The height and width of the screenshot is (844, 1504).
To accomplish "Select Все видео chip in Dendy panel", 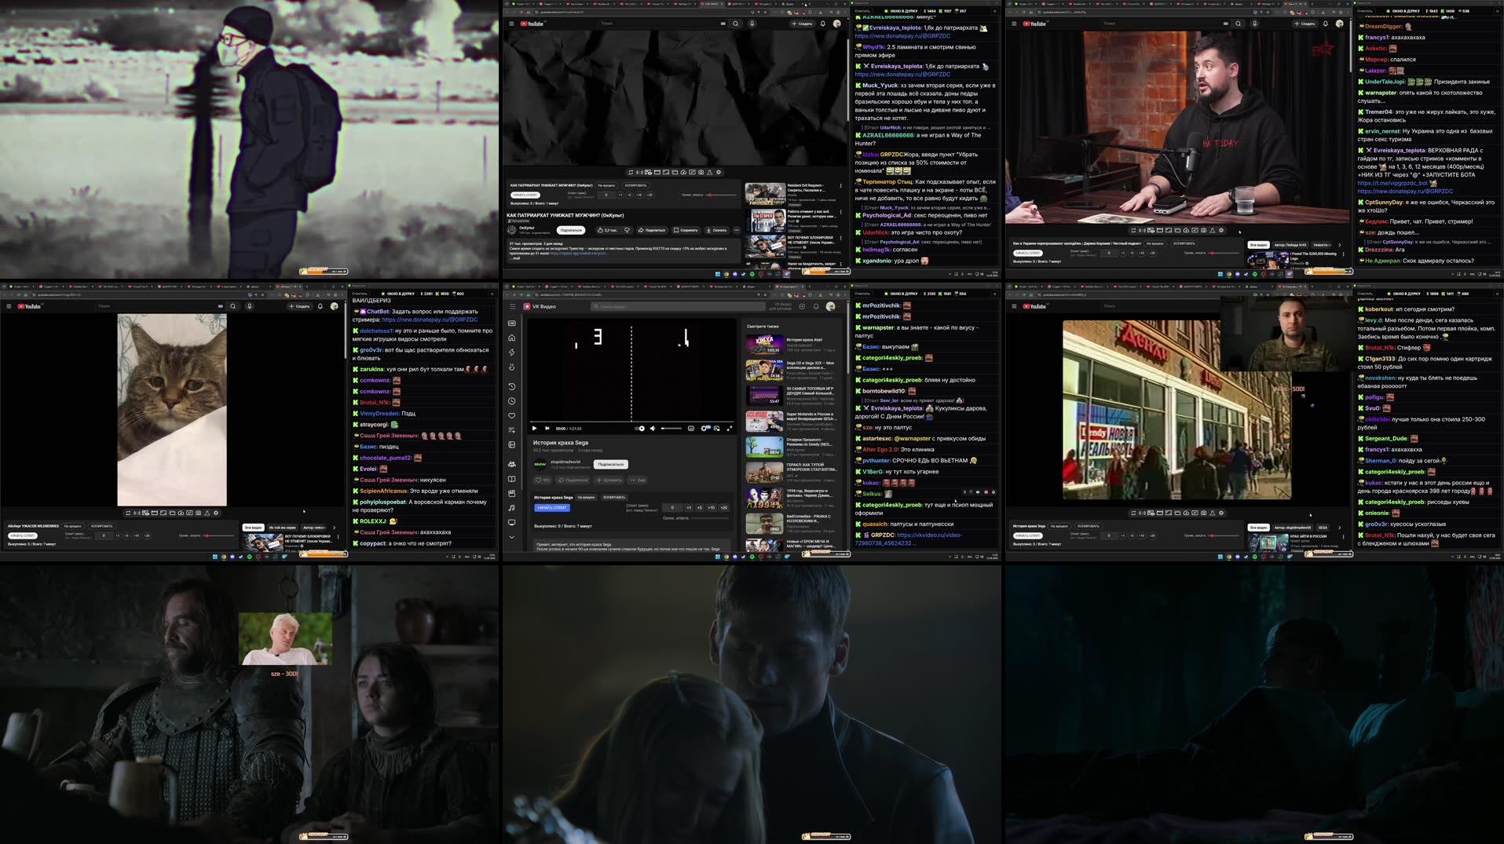I will [1258, 528].
